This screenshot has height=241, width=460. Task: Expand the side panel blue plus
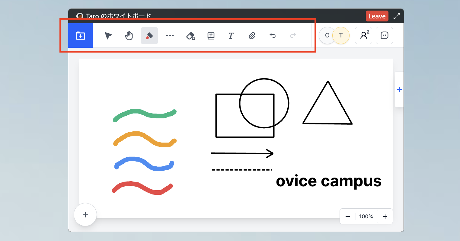pyautogui.click(x=399, y=89)
